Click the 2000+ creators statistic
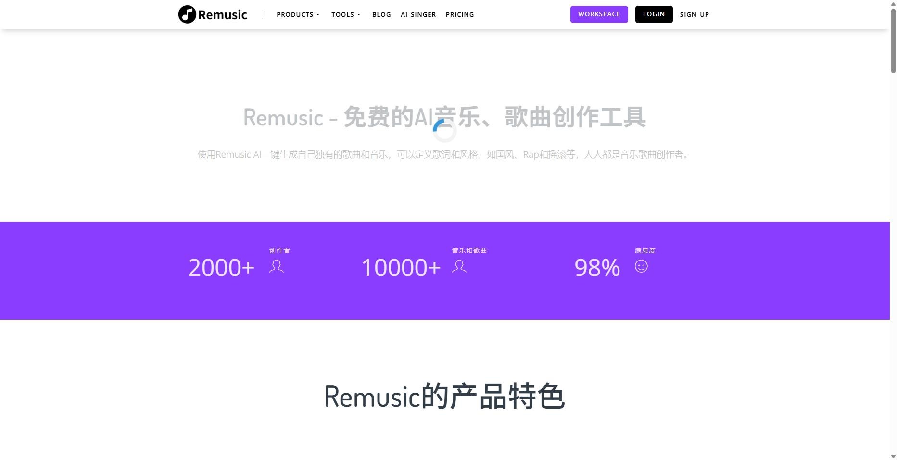Screen dimensions: 897x460 [221, 268]
